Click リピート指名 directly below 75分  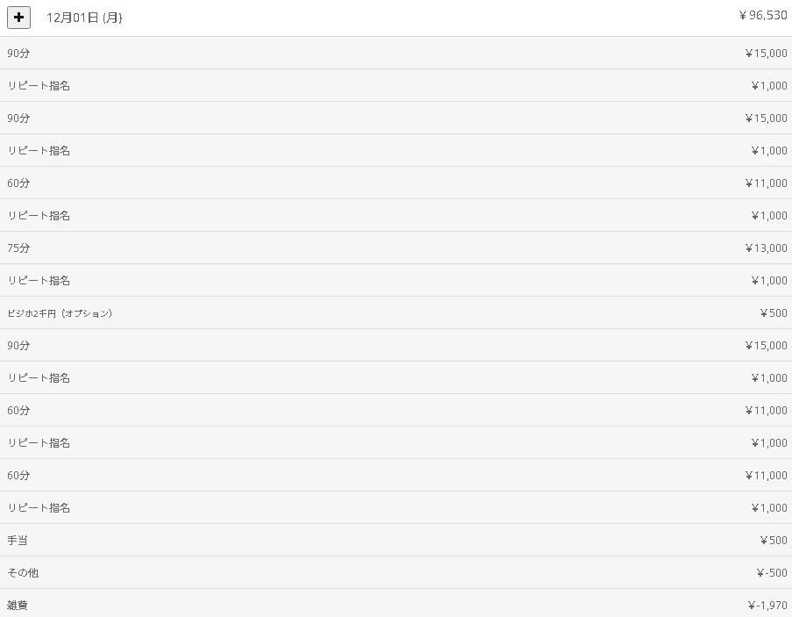pyautogui.click(x=39, y=281)
